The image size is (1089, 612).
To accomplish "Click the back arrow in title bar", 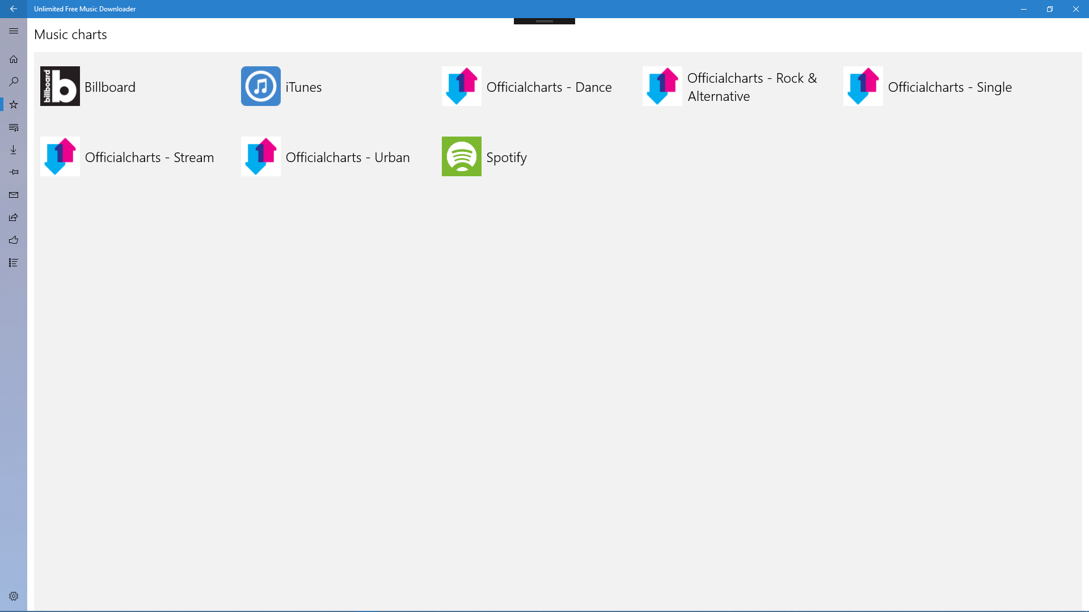I will (x=14, y=8).
